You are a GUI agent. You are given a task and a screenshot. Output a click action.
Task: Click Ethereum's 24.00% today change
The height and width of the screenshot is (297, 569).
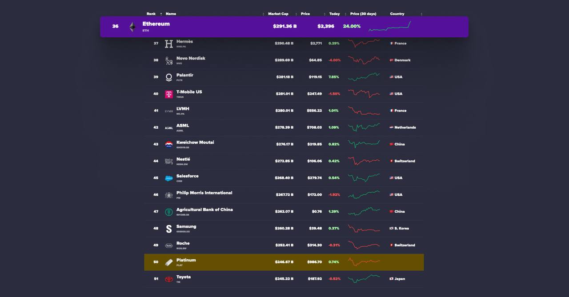pos(352,26)
